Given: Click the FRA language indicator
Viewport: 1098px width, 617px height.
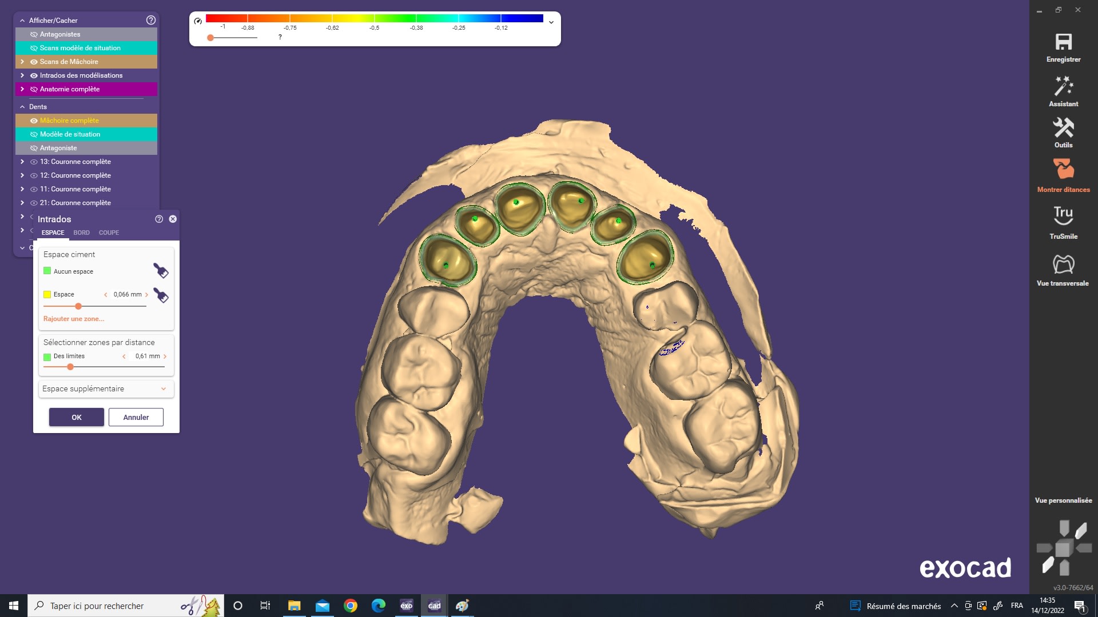Looking at the screenshot, I should [1017, 606].
